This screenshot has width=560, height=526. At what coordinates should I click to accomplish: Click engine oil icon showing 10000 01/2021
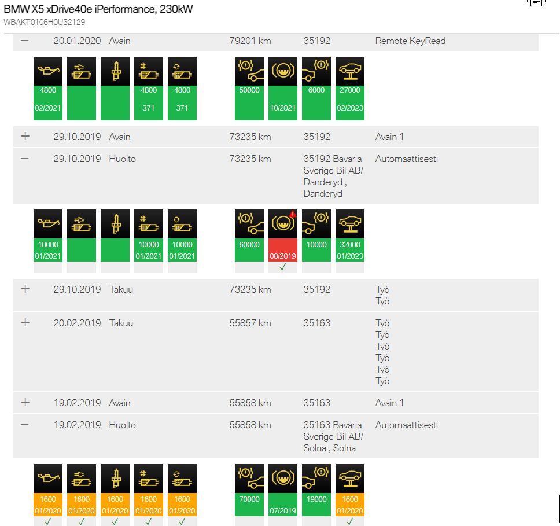point(48,224)
